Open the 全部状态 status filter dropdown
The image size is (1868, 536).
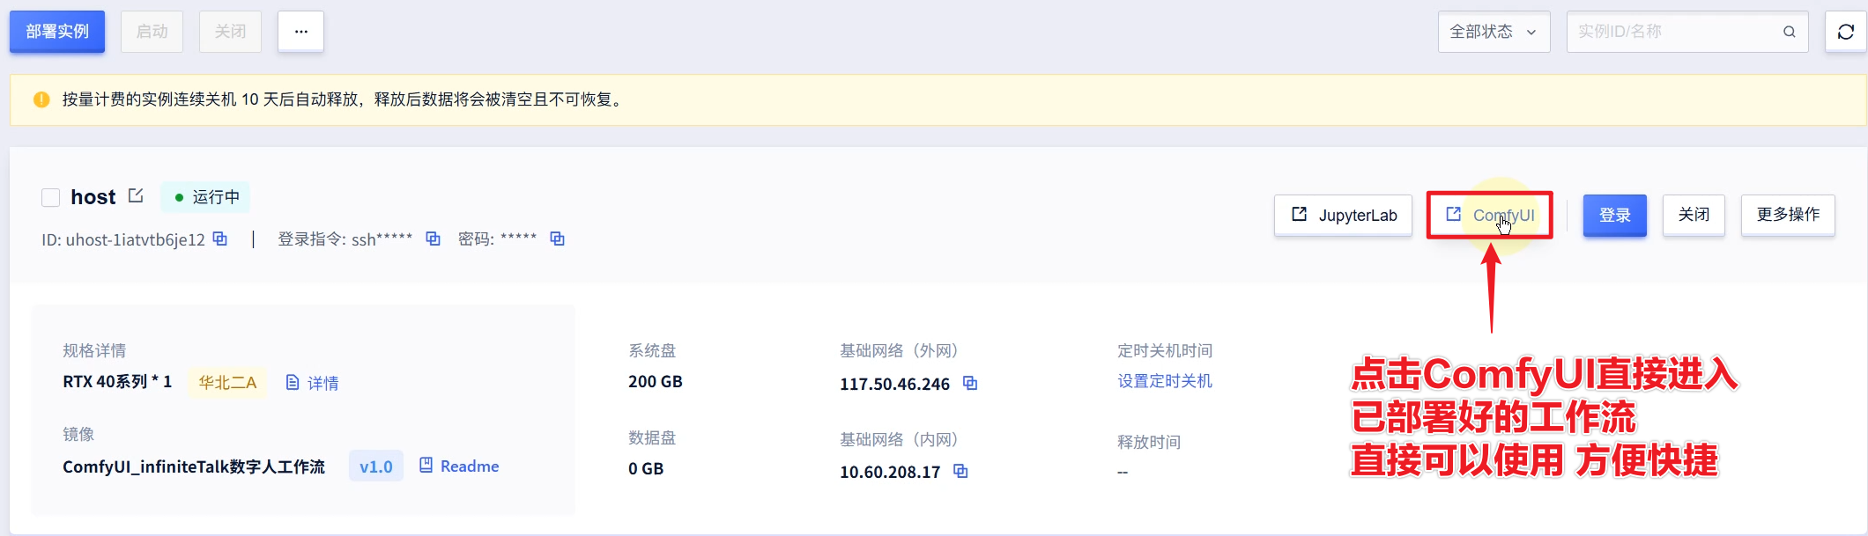pyautogui.click(x=1494, y=32)
